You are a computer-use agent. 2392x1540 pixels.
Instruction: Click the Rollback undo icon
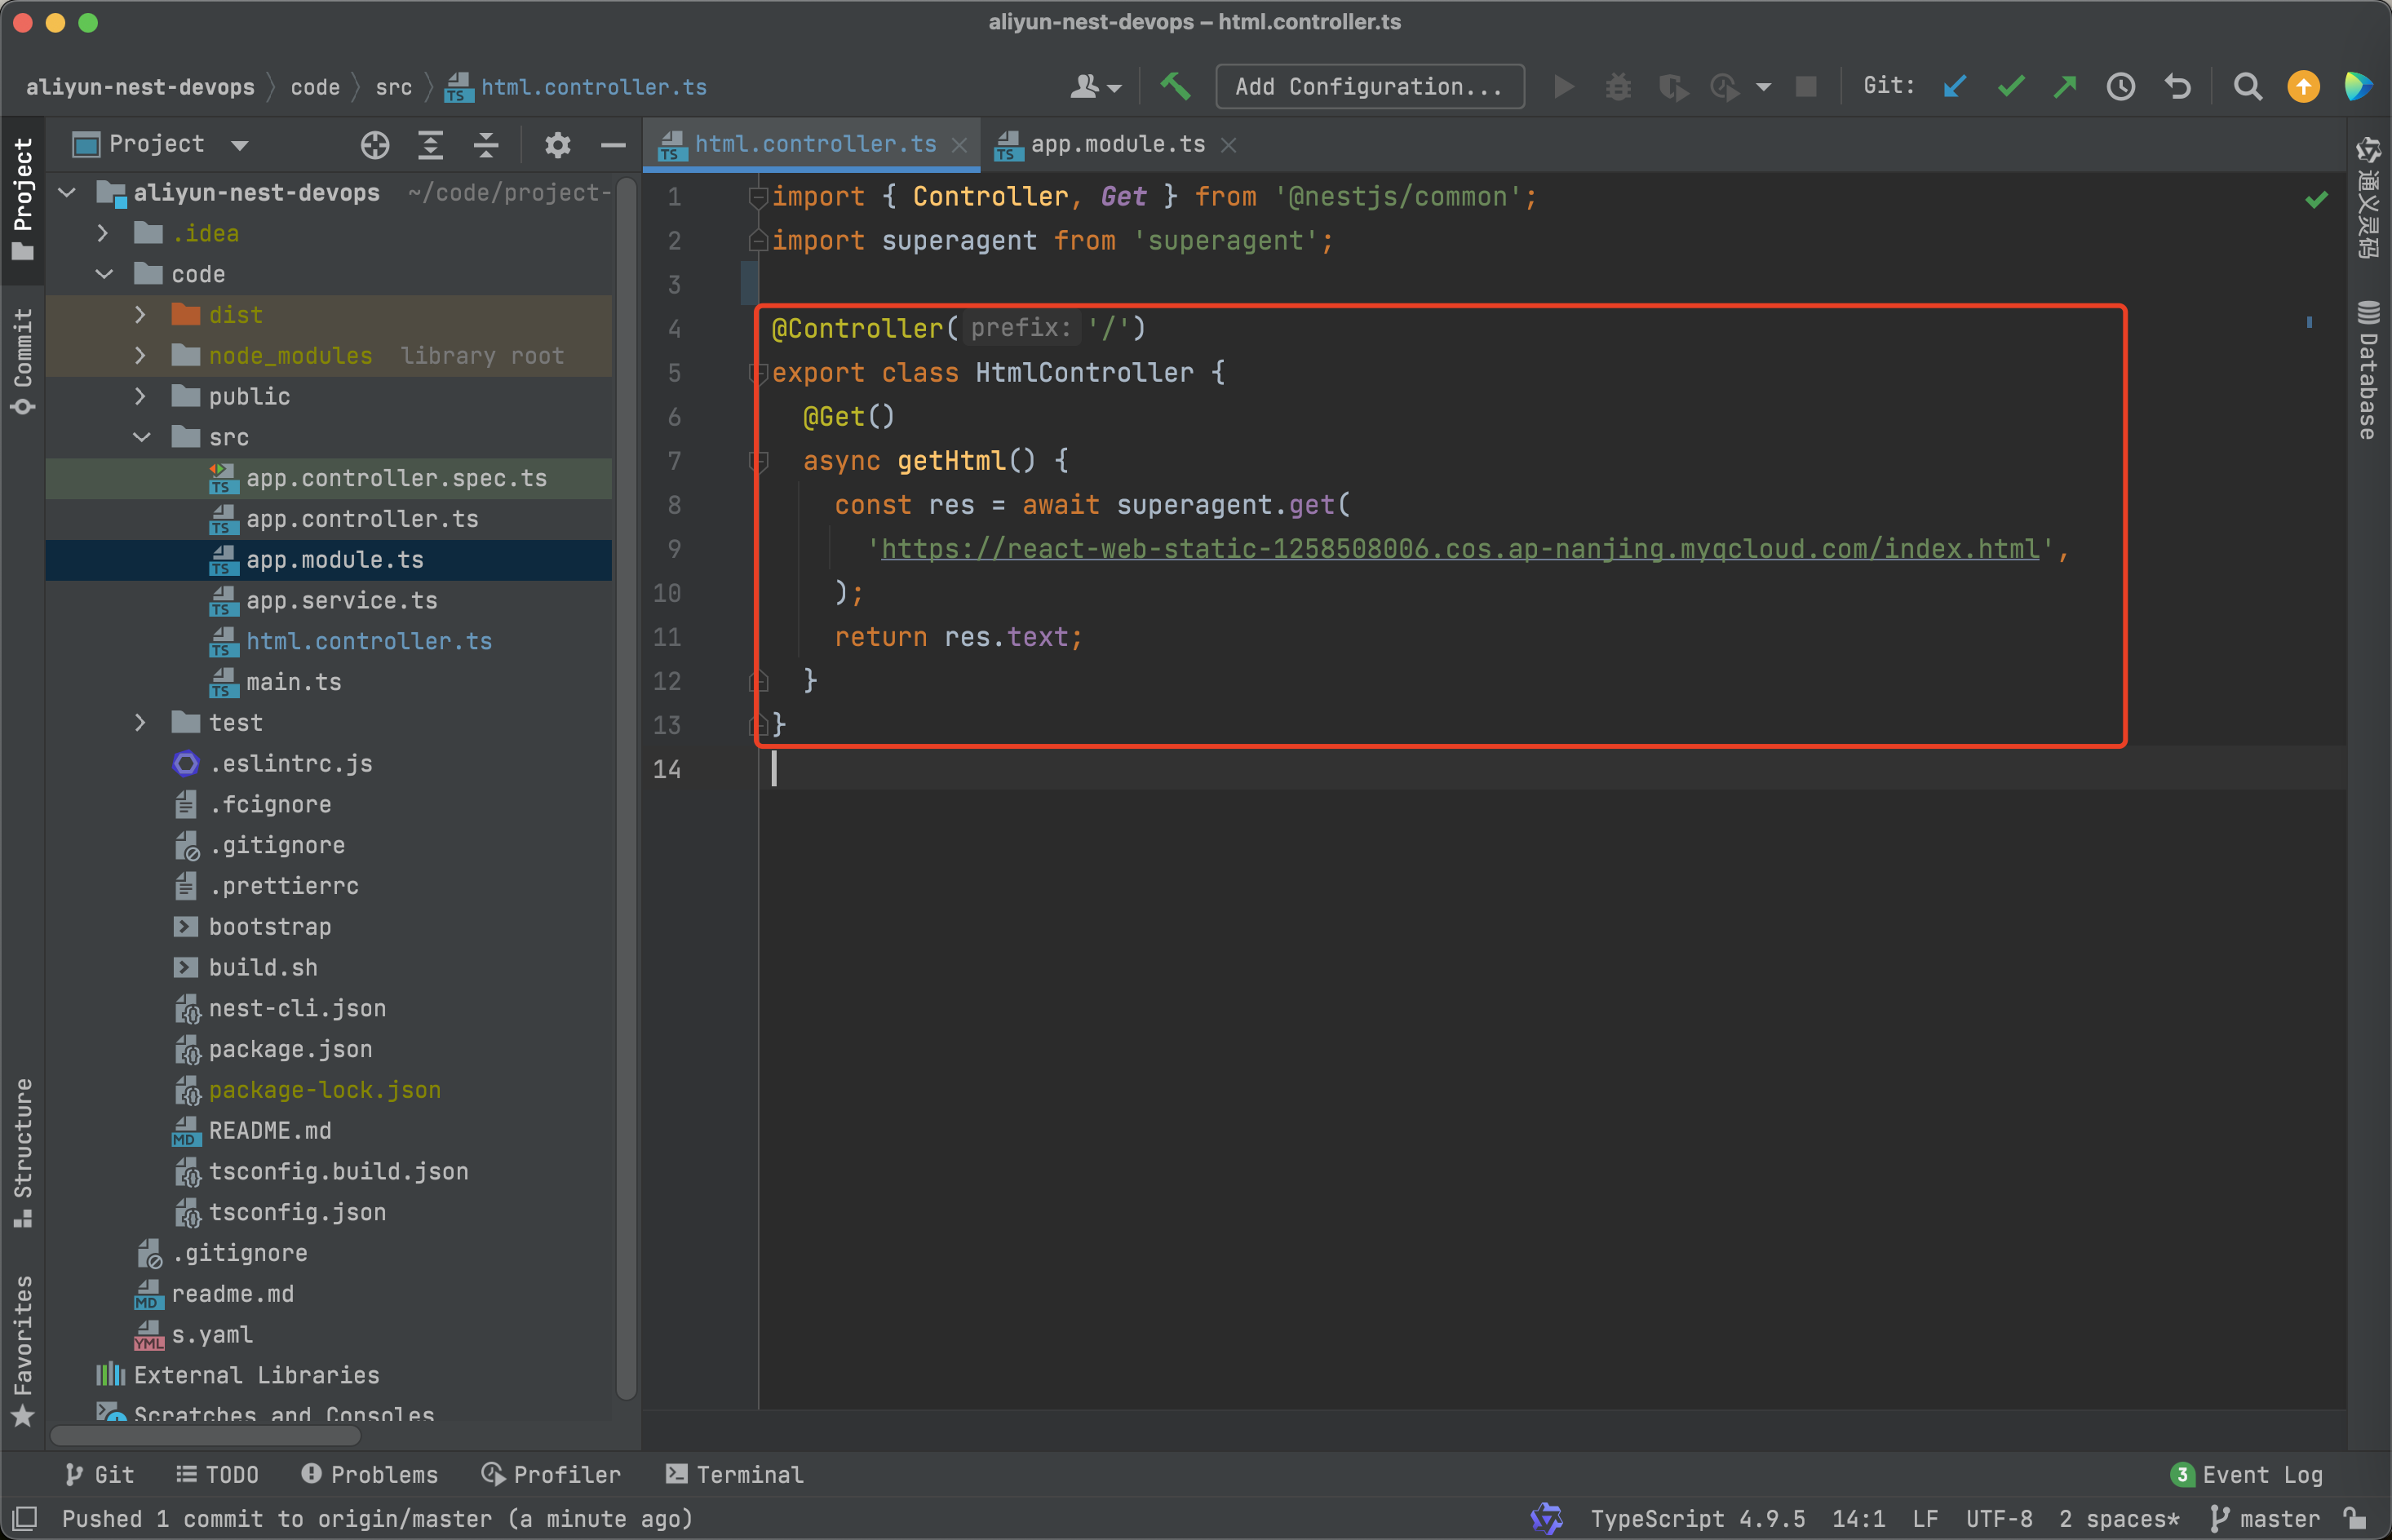(x=2177, y=87)
